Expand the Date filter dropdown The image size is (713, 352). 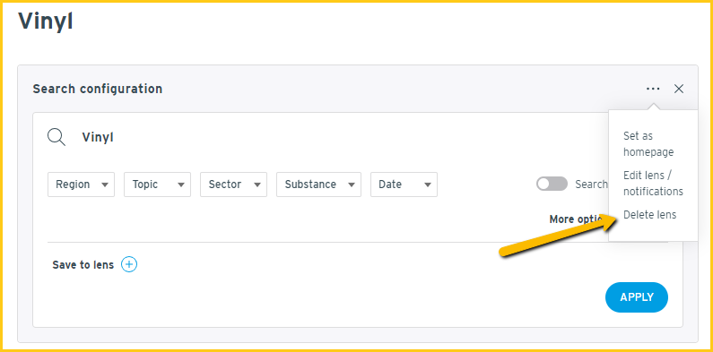point(404,185)
